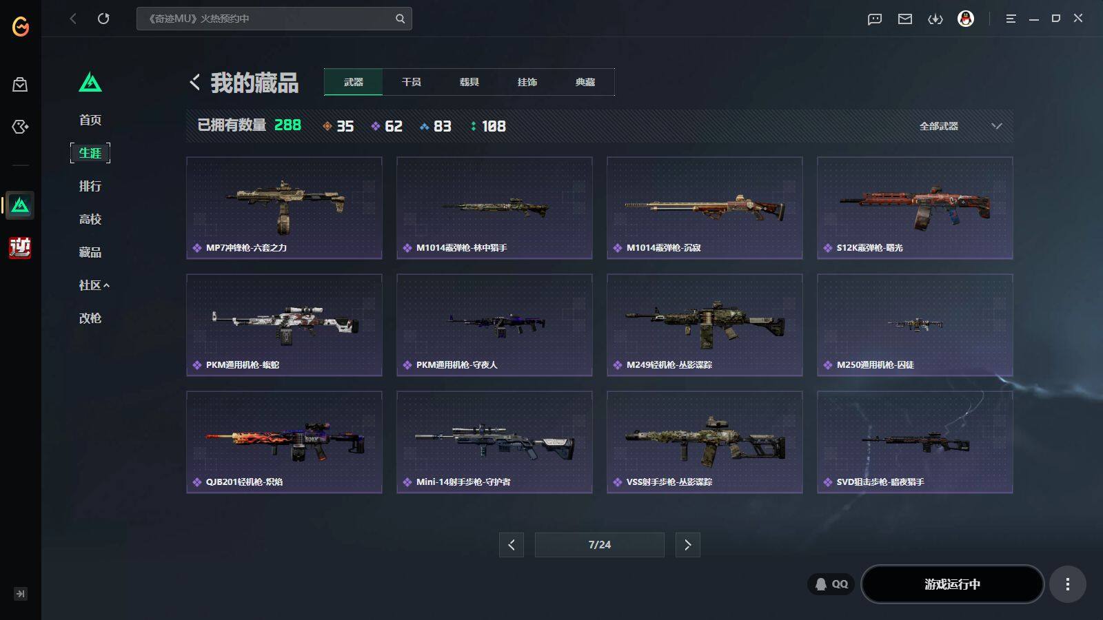Expand the 全部武器 filter dropdown

pyautogui.click(x=960, y=126)
